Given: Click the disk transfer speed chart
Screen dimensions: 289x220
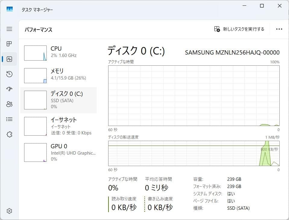Looking at the screenshot, I should click(194, 154).
